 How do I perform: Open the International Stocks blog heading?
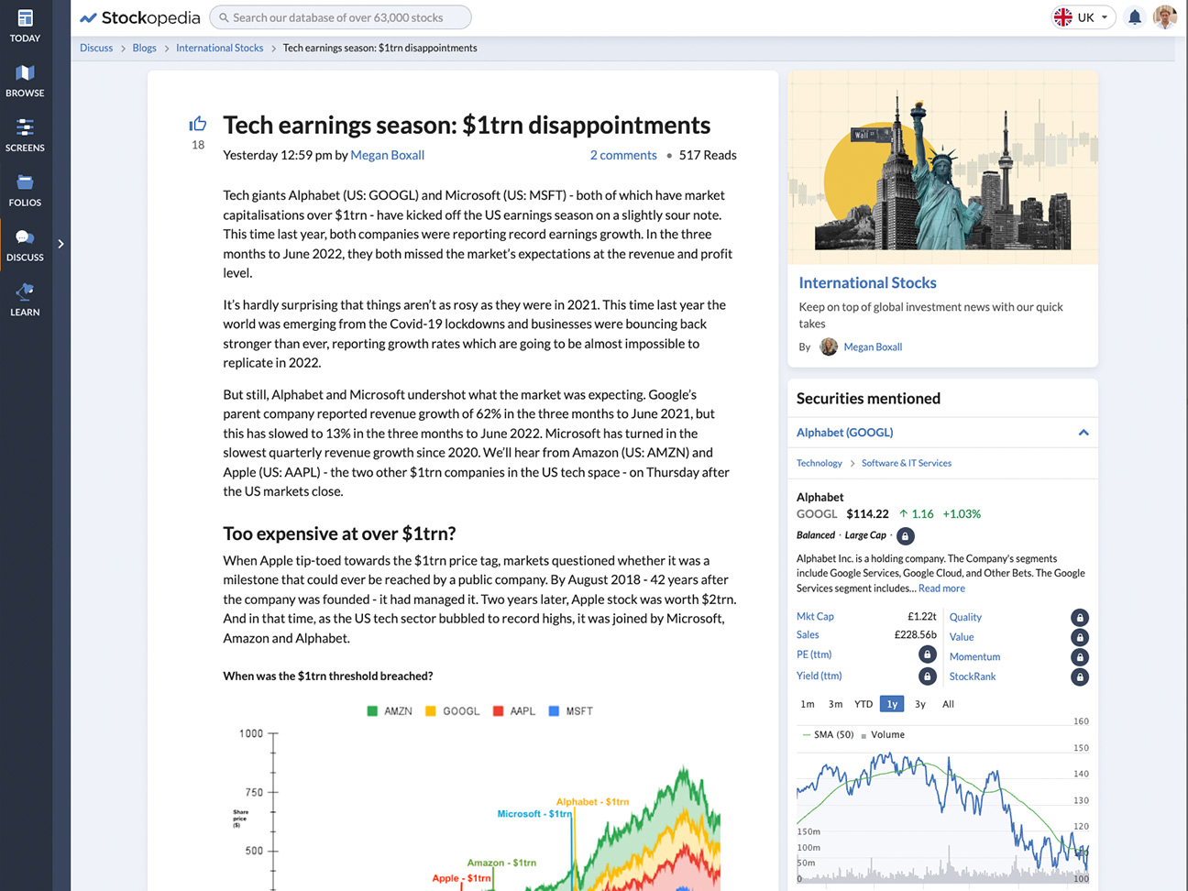[867, 283]
